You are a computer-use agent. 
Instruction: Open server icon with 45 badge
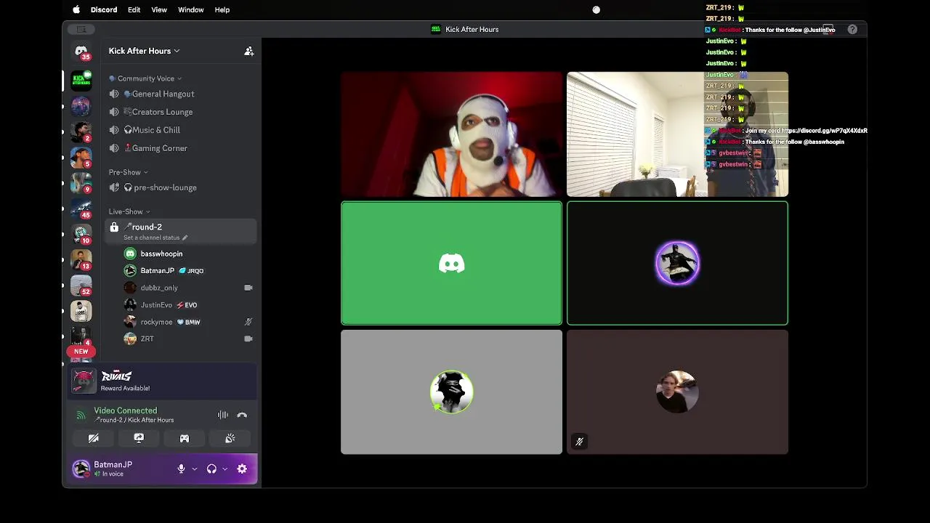[x=81, y=209]
